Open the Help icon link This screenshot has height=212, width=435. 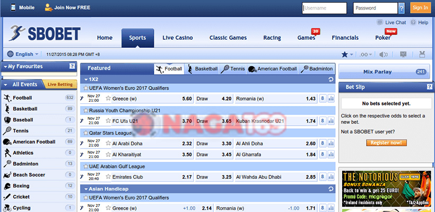(x=413, y=22)
